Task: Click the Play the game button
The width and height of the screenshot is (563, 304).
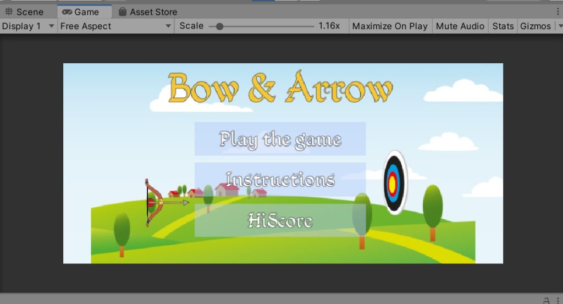Action: tap(280, 139)
